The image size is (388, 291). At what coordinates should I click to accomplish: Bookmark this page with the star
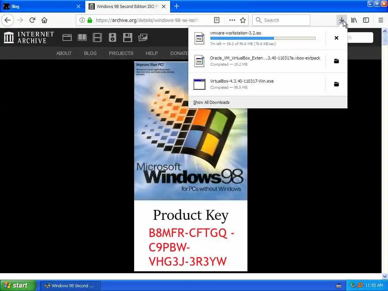point(243,20)
